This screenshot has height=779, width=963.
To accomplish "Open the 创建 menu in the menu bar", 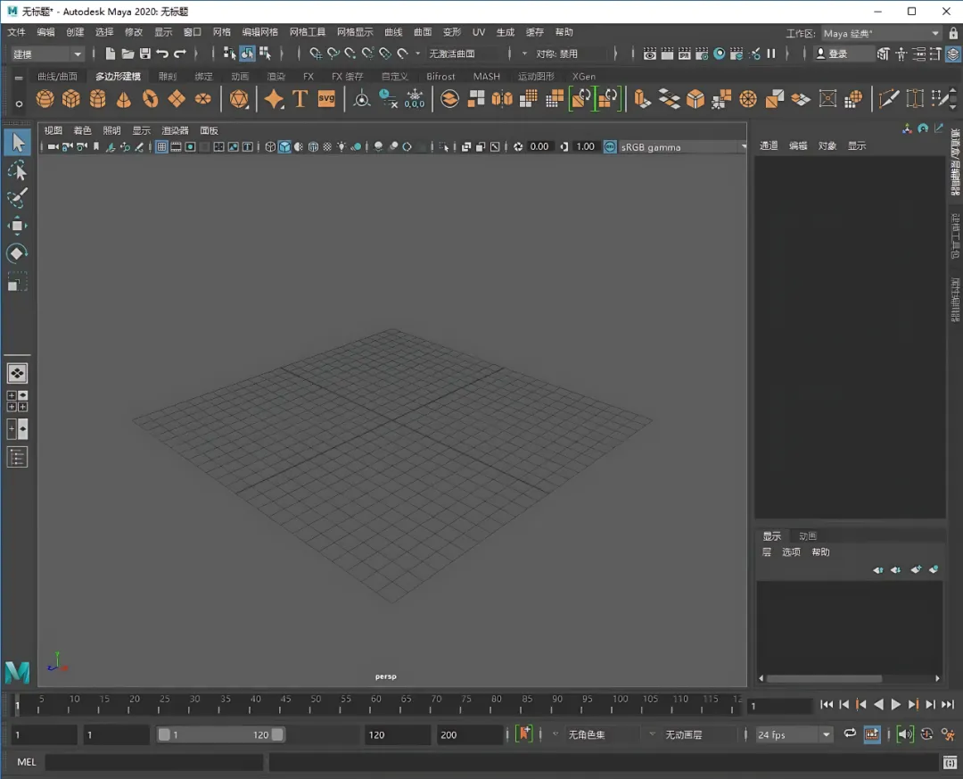I will point(75,32).
